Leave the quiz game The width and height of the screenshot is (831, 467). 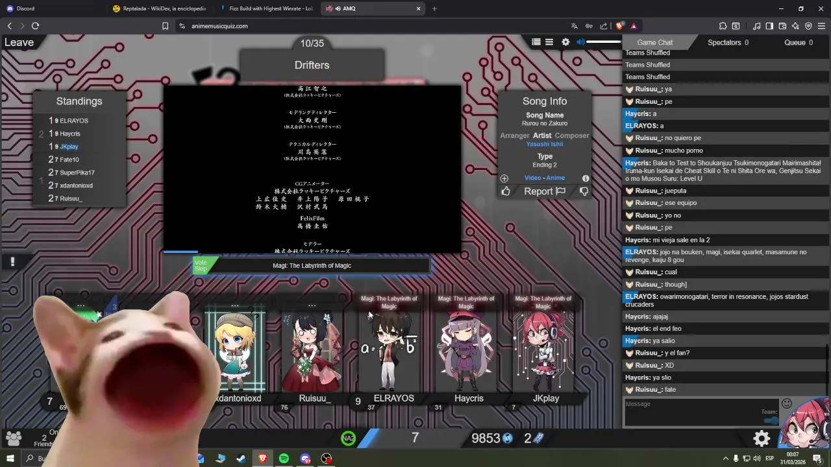tap(19, 42)
